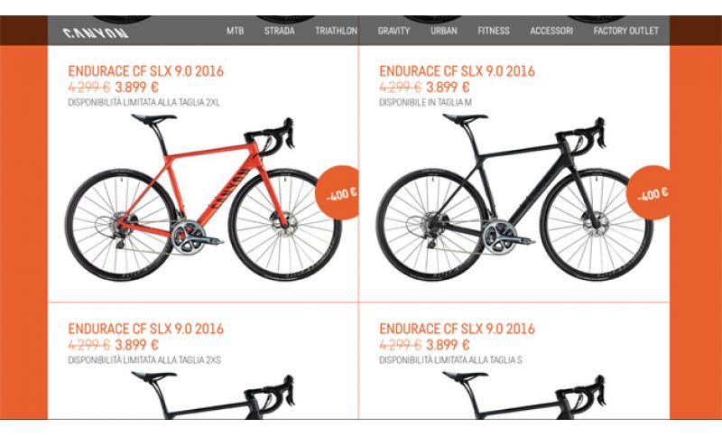The height and width of the screenshot is (437, 722).
Task: Open the Accessori menu
Action: 551,31
